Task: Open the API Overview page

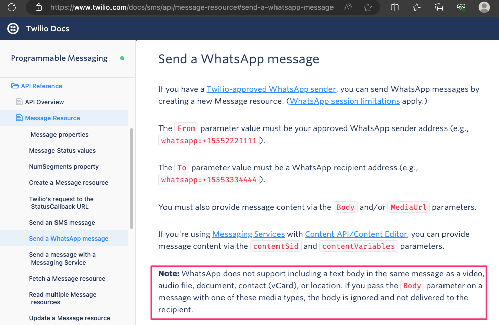Action: click(x=44, y=102)
